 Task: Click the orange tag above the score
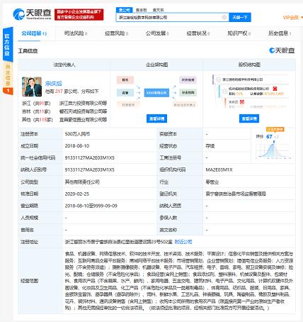click(x=275, y=129)
